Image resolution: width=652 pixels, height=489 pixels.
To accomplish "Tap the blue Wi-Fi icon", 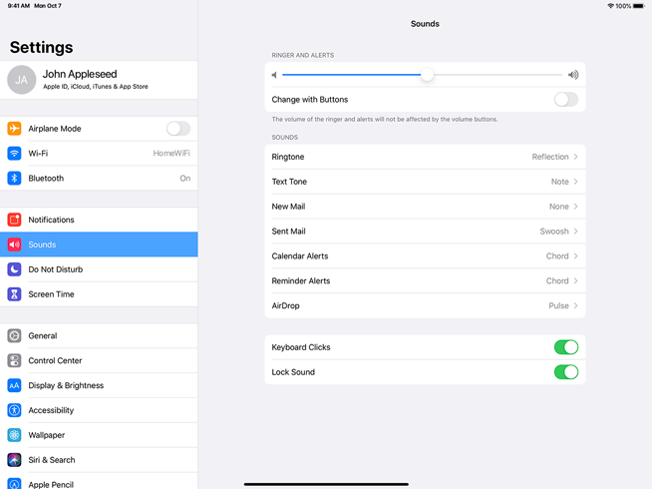I will tap(14, 153).
